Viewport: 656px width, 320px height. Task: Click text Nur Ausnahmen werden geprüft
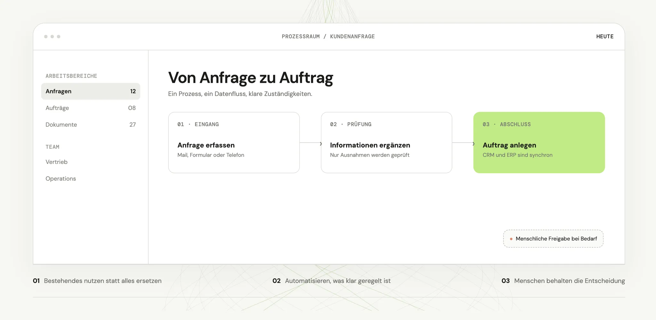[370, 155]
